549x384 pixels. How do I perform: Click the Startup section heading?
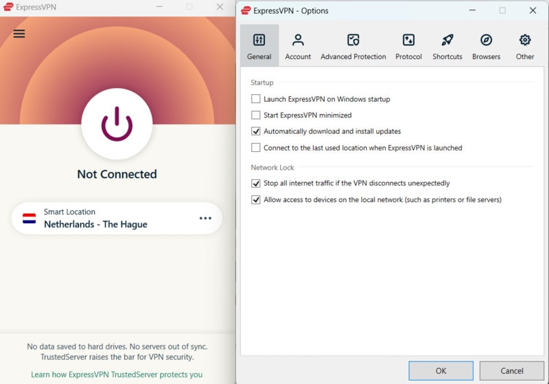[x=262, y=82]
